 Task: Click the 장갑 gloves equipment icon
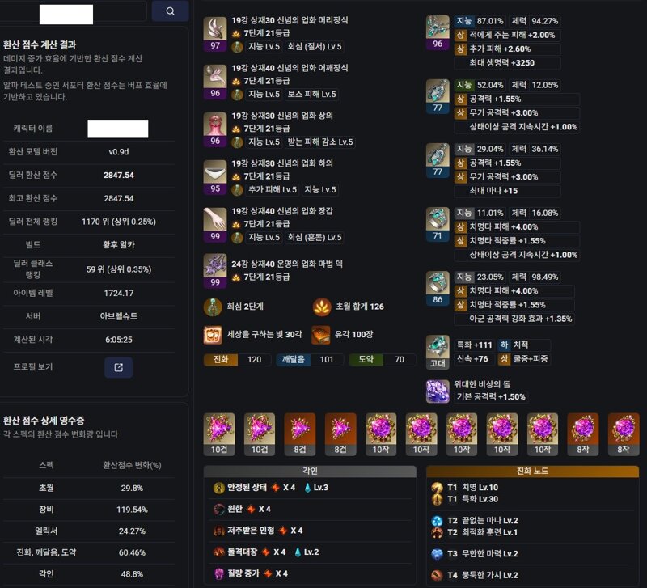click(215, 225)
